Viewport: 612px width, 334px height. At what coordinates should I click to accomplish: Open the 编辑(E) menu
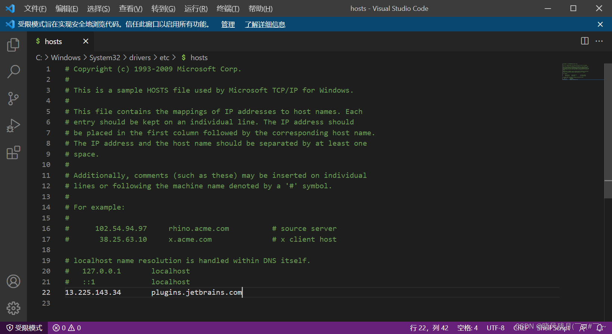(x=67, y=9)
